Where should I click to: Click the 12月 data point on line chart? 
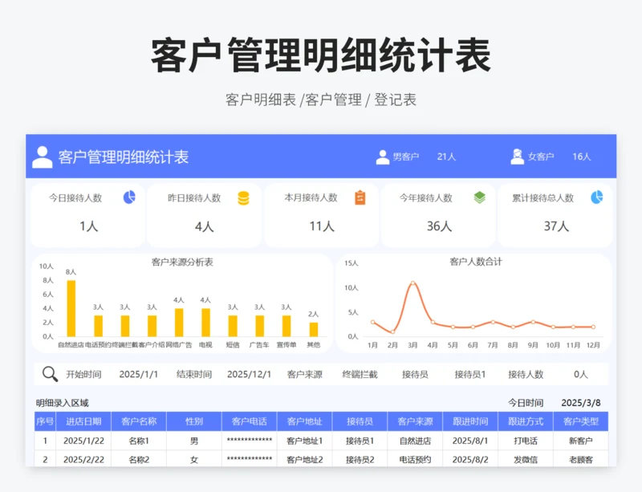(593, 327)
